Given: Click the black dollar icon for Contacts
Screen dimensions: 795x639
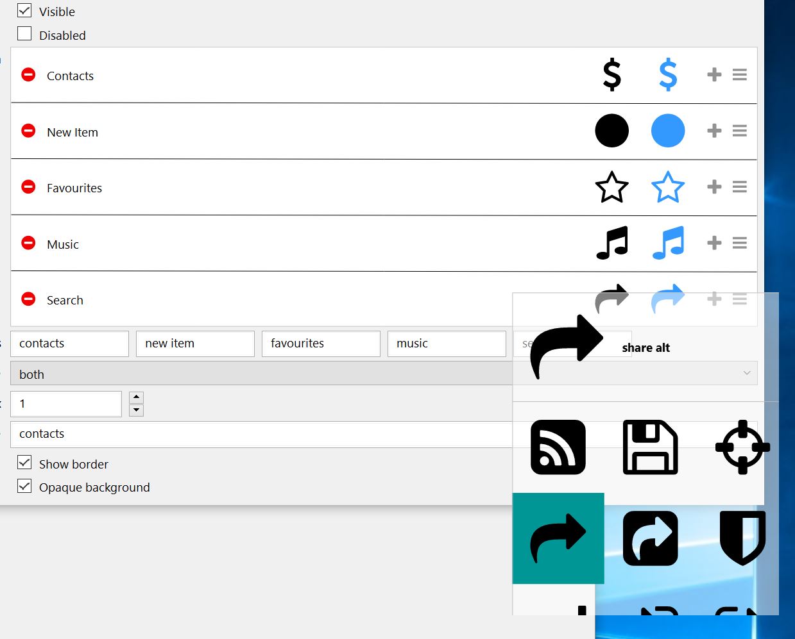Looking at the screenshot, I should click(x=611, y=74).
